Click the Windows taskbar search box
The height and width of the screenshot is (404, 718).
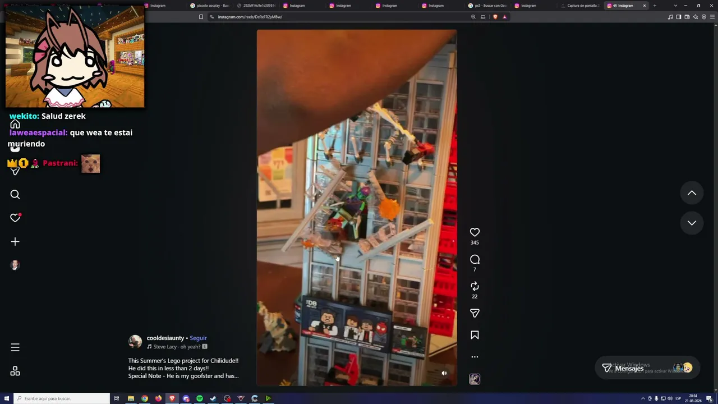[62, 398]
